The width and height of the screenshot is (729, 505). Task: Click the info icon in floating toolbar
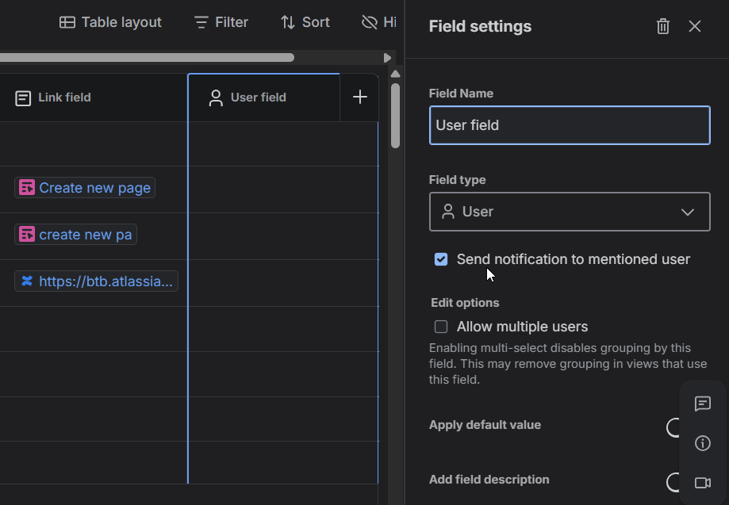[702, 443]
